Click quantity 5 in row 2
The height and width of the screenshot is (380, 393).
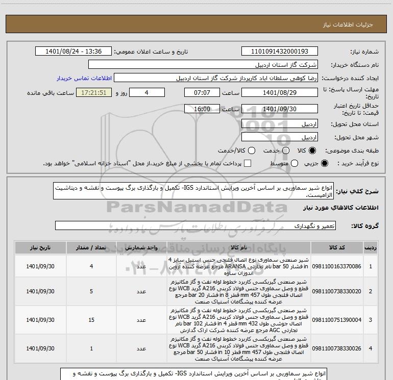91,291
